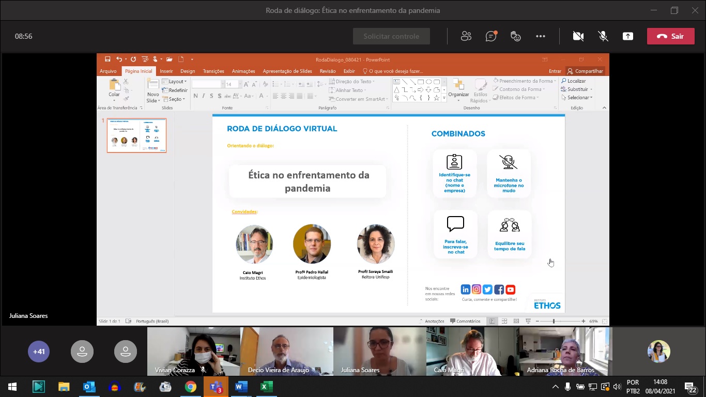Image resolution: width=706 pixels, height=397 pixels.
Task: Switch to the Inserir ribbon tab
Action: 166,71
